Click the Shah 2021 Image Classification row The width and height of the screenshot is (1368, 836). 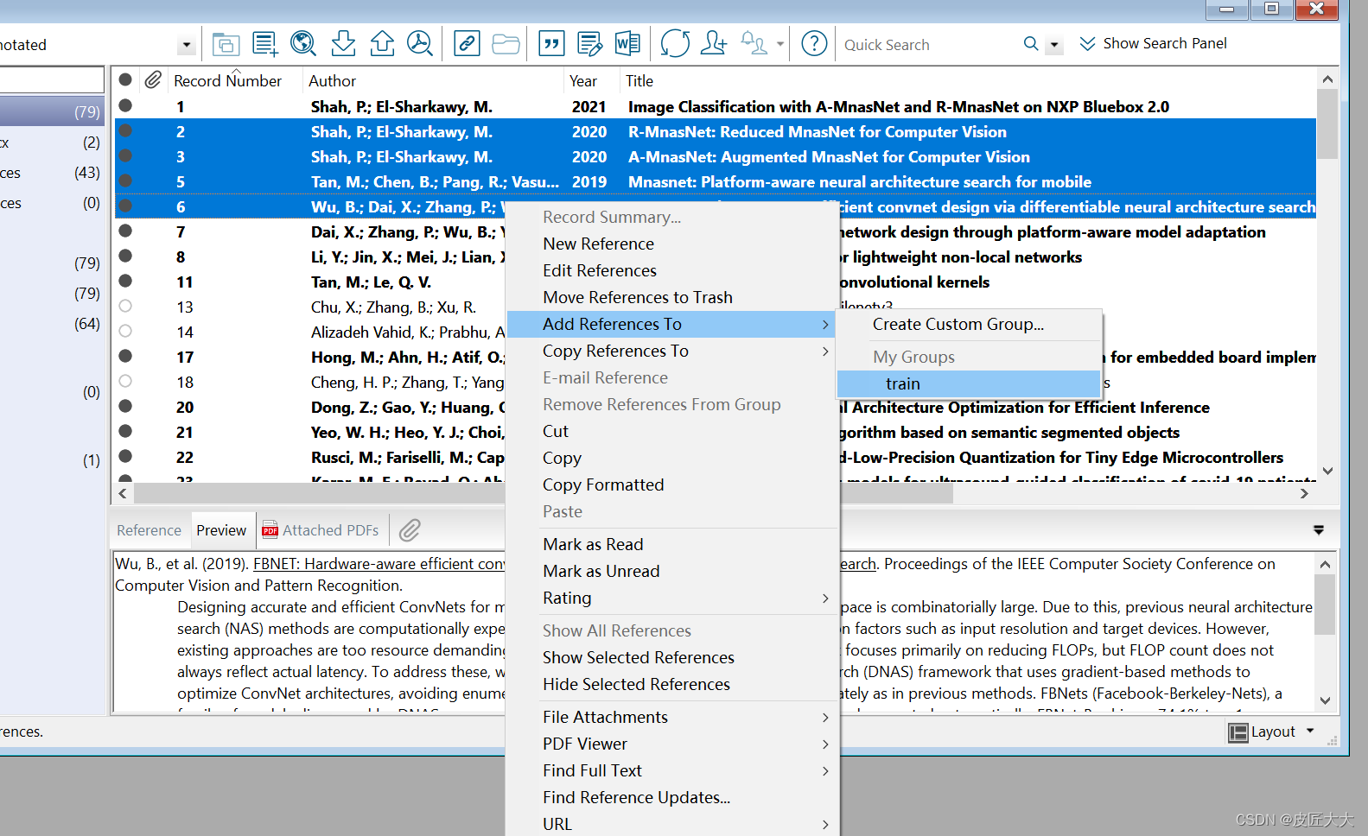(x=716, y=106)
